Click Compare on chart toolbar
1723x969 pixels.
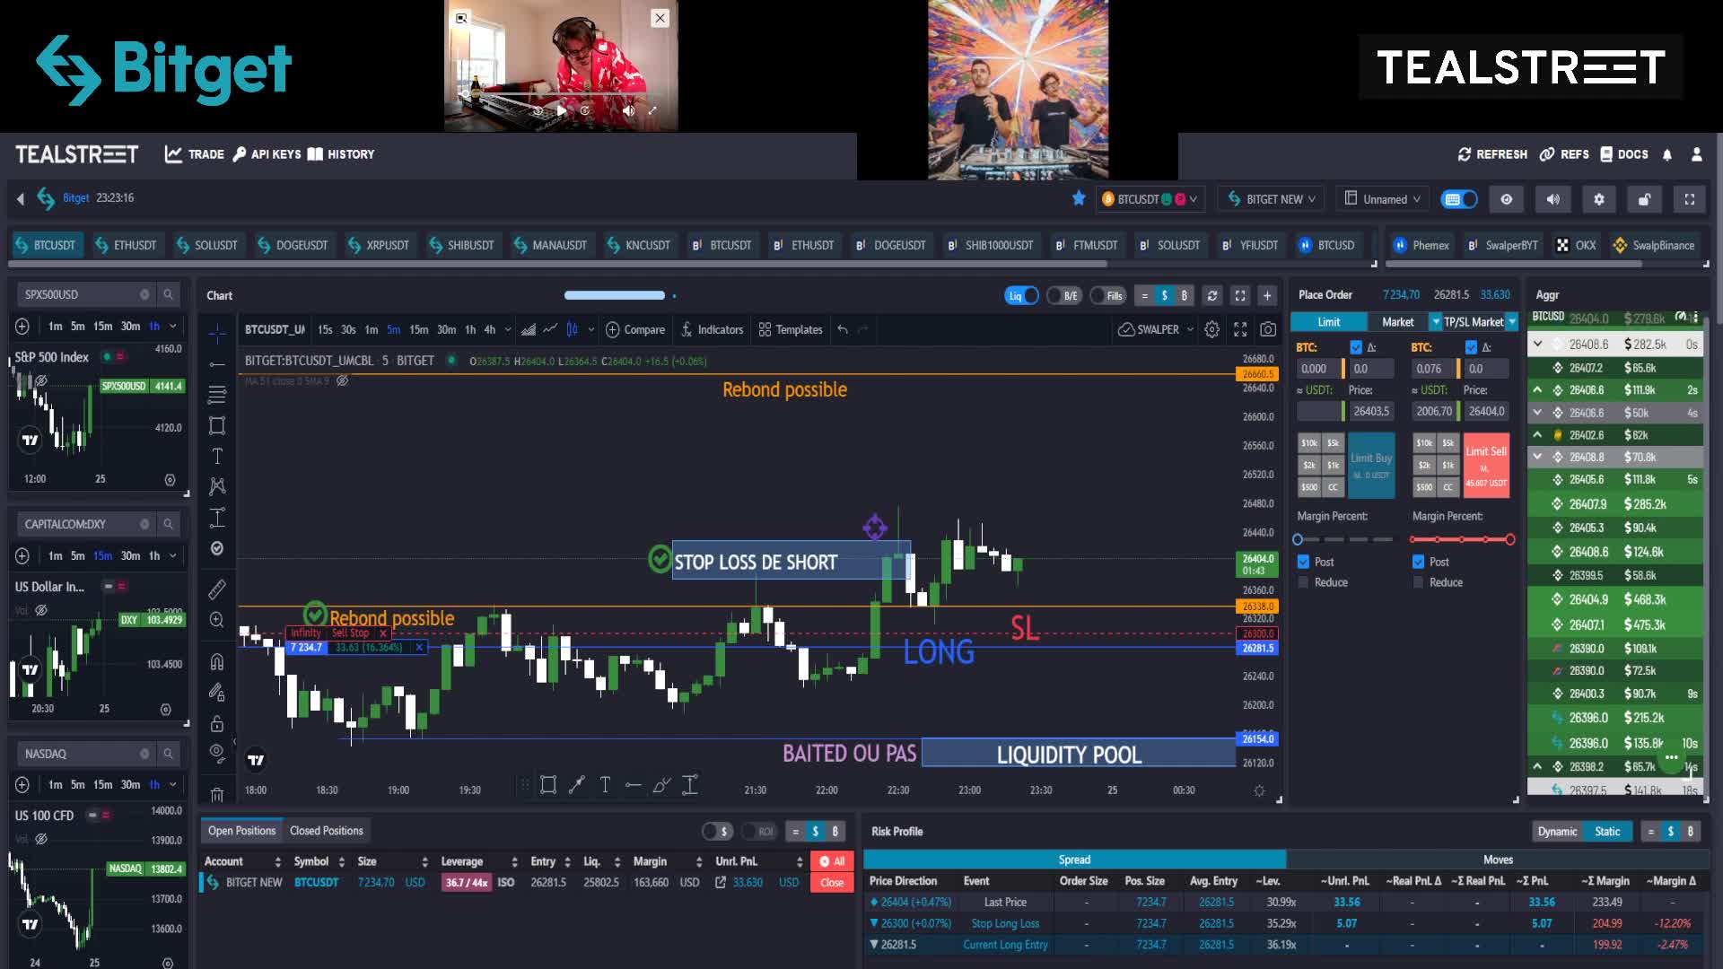(635, 329)
